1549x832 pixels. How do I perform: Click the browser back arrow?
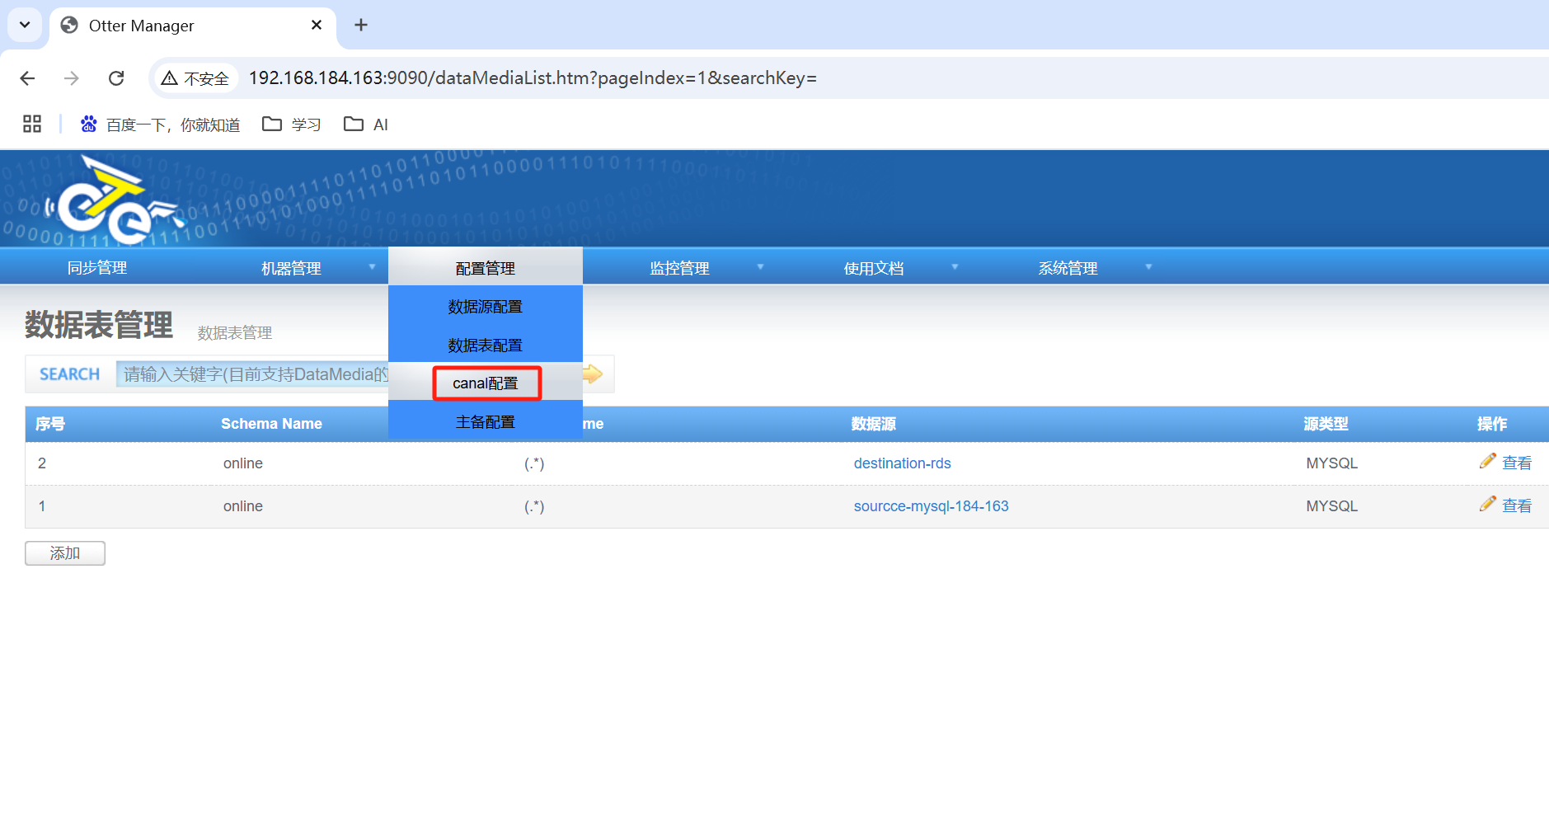coord(27,78)
